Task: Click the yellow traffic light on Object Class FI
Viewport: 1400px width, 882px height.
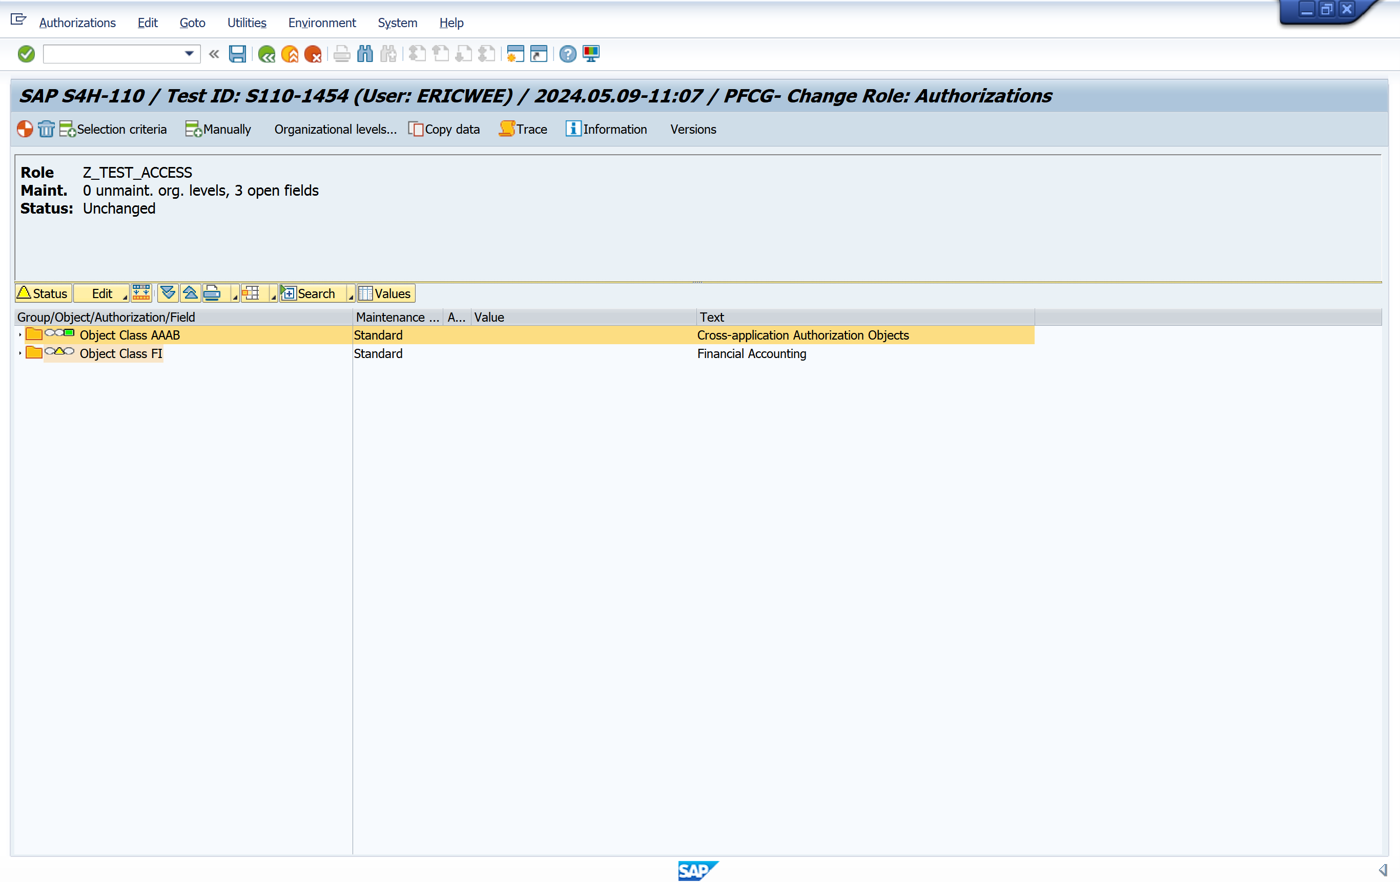Action: 59,351
